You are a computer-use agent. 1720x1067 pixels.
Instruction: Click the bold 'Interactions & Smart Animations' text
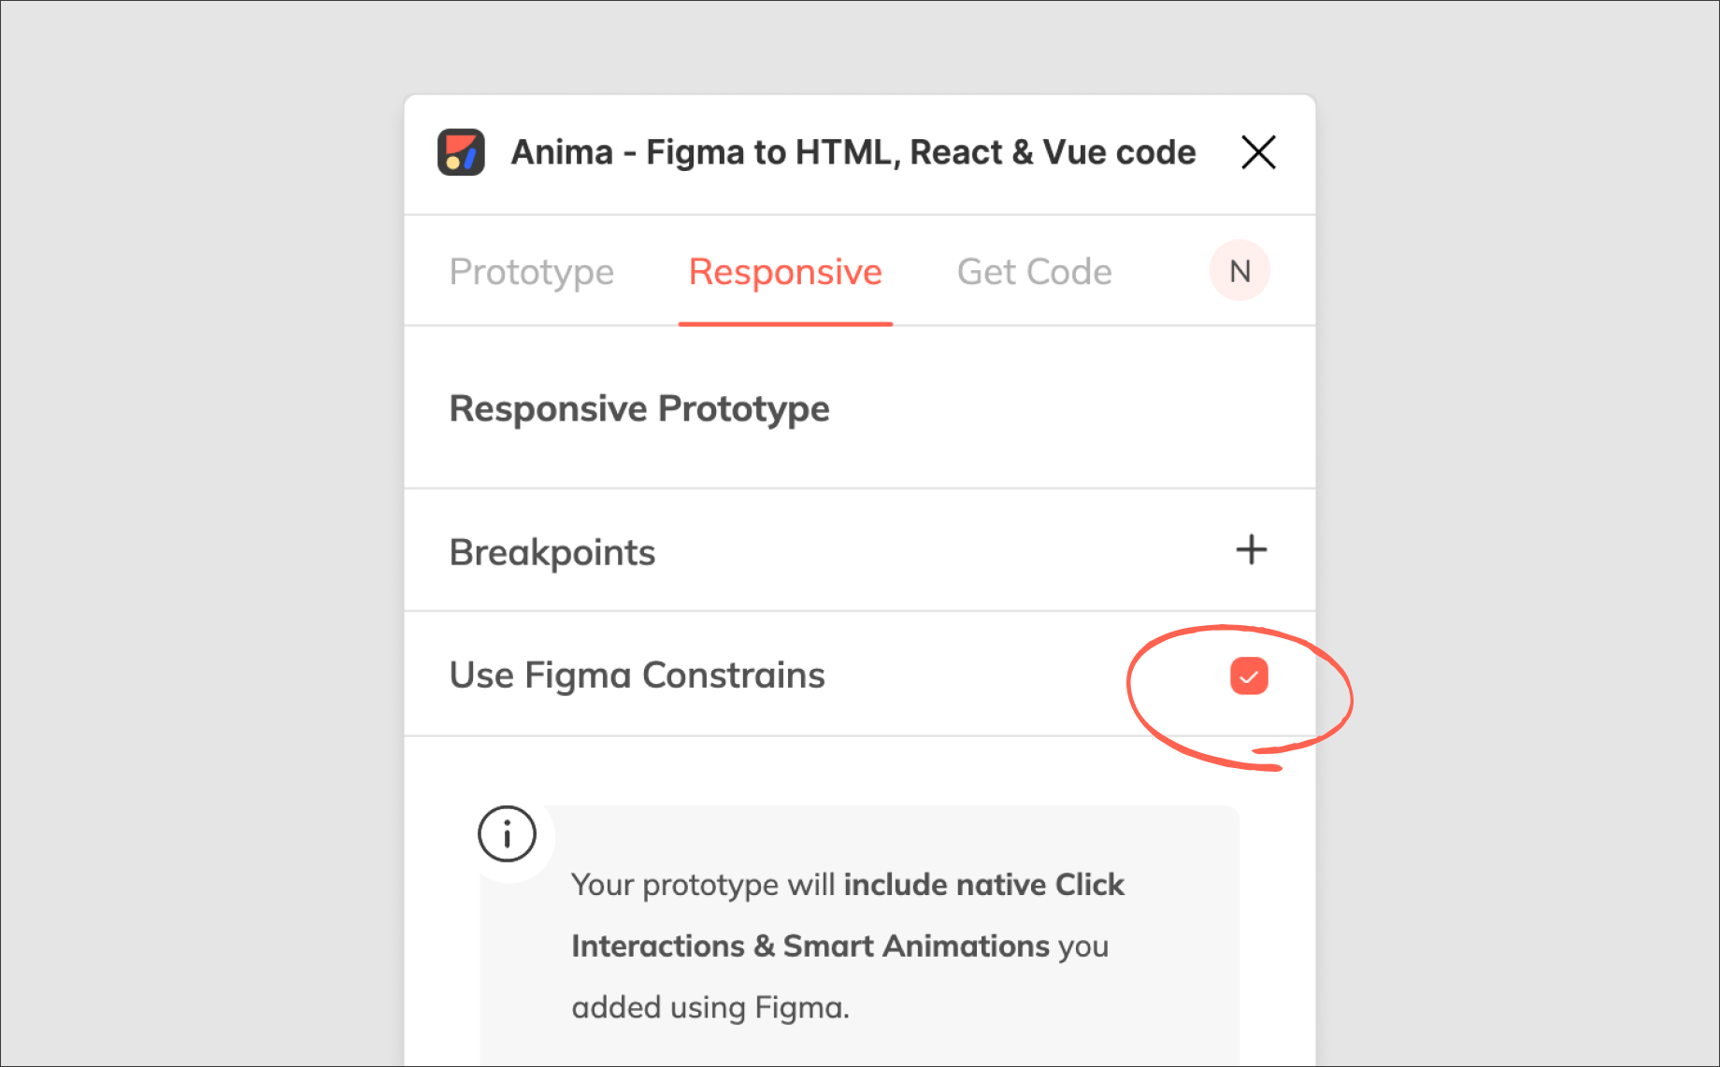coord(810,946)
